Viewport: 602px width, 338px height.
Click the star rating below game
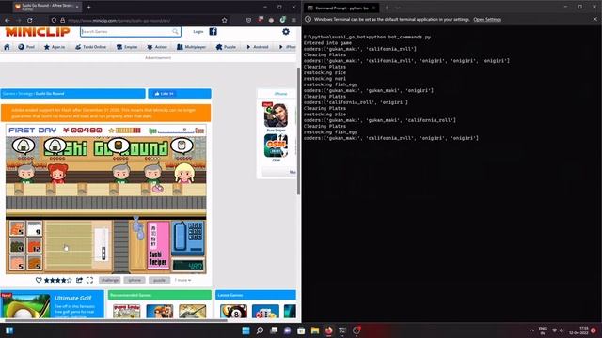click(58, 280)
